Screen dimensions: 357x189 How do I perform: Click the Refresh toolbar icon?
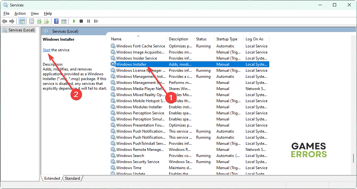[39, 21]
